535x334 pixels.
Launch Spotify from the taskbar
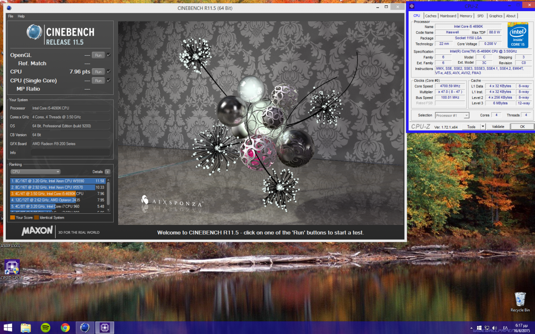45,328
